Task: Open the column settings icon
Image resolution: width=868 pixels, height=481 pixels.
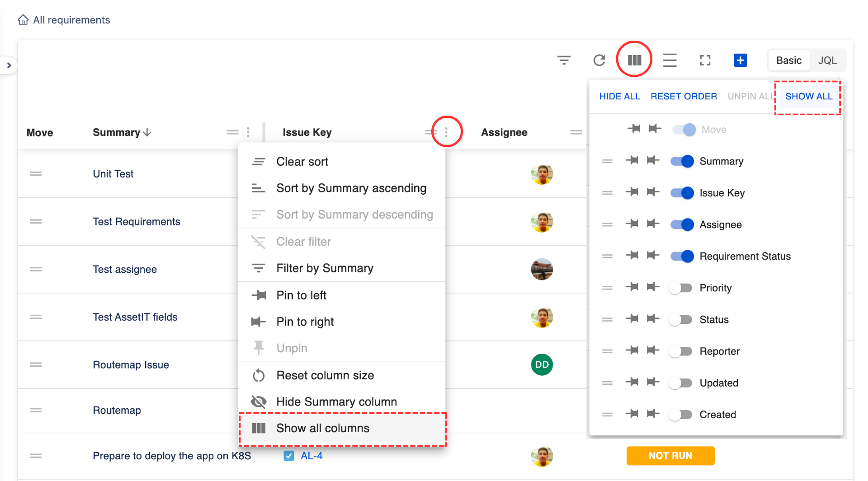Action: point(634,60)
